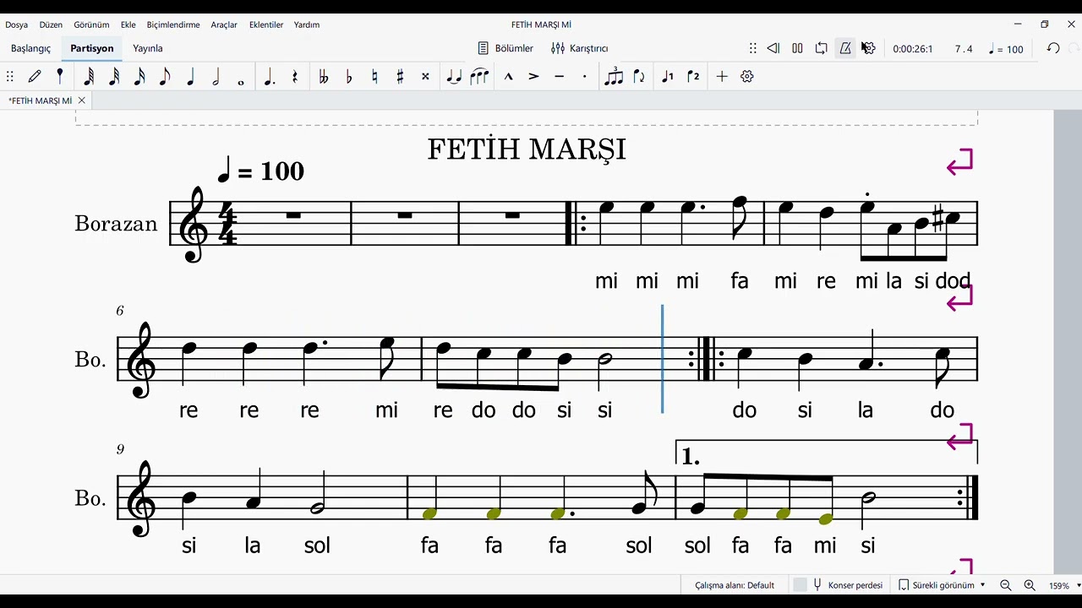Open the Düzen menu
Image resolution: width=1082 pixels, height=608 pixels.
click(x=51, y=24)
